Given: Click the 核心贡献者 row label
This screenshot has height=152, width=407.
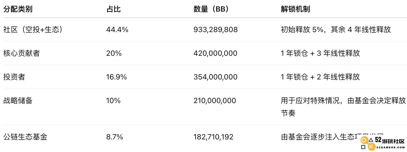Looking at the screenshot, I should 22,53.
